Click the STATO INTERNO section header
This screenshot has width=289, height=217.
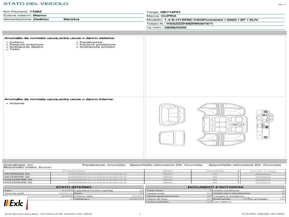pyautogui.click(x=73, y=187)
